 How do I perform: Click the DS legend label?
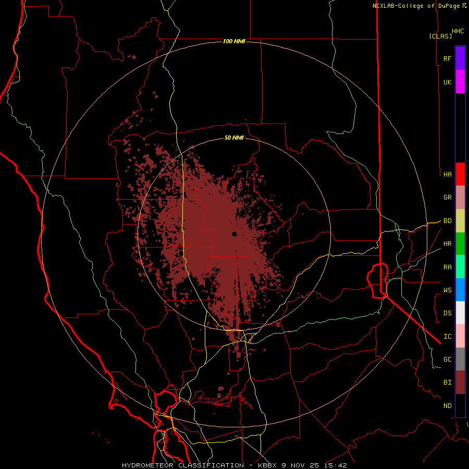[x=448, y=313]
